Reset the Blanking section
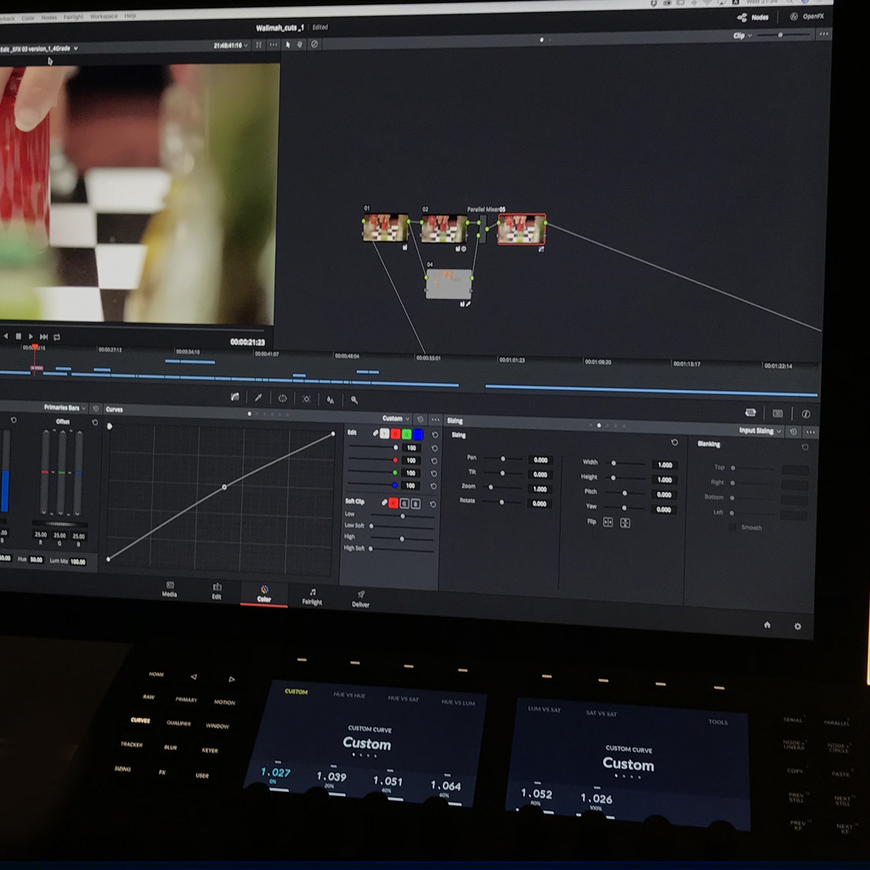Screen dimensions: 870x870 point(805,447)
